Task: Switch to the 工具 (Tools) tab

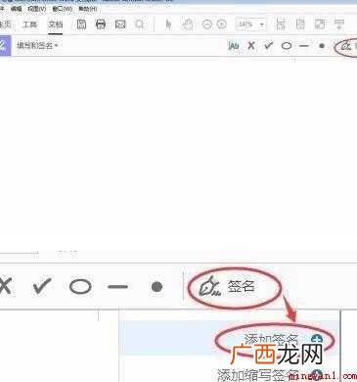Action: [x=29, y=24]
